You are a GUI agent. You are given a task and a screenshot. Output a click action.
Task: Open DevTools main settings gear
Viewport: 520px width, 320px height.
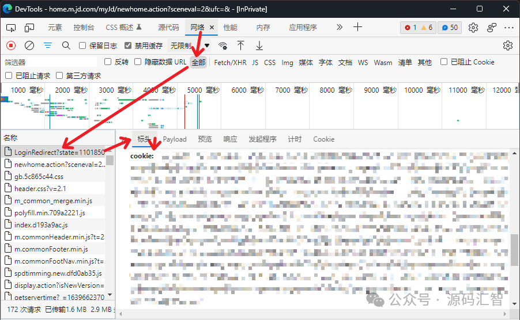[473, 28]
